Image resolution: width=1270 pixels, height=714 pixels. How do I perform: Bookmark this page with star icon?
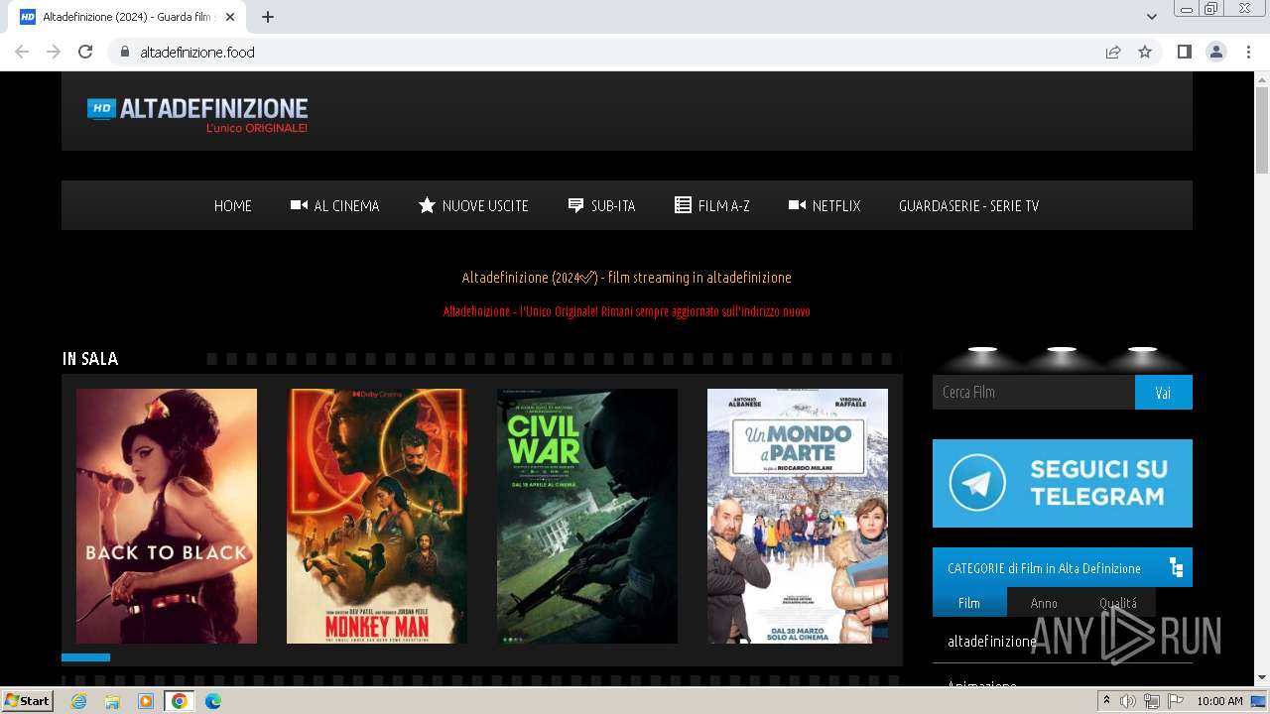tap(1145, 52)
